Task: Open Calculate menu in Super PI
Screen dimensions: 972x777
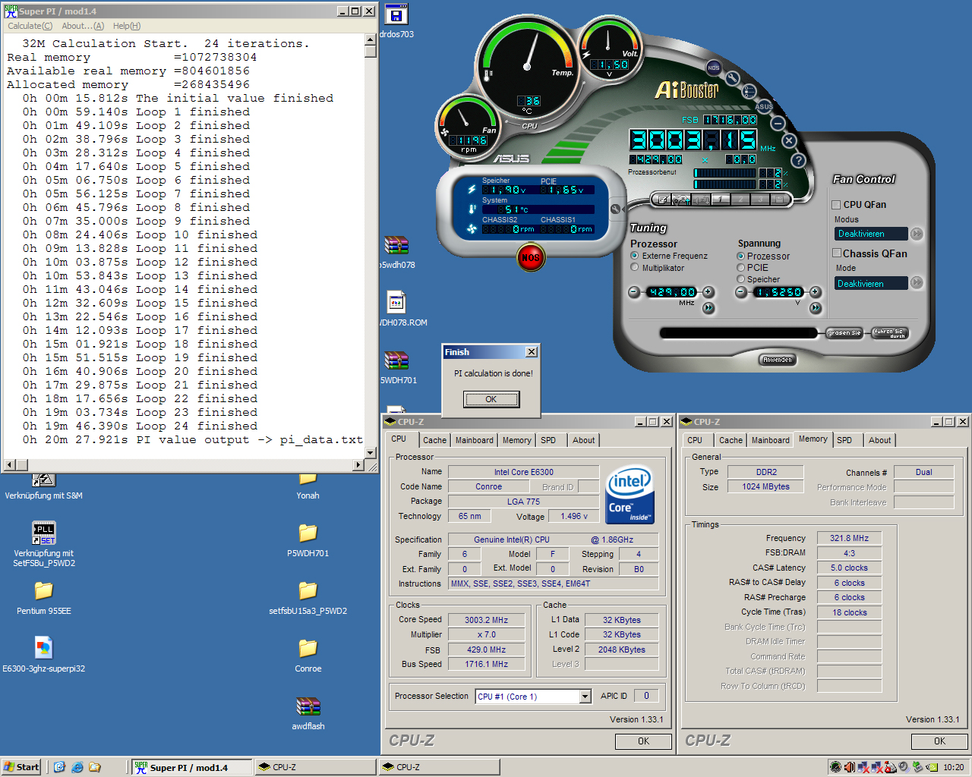Action: 30,26
